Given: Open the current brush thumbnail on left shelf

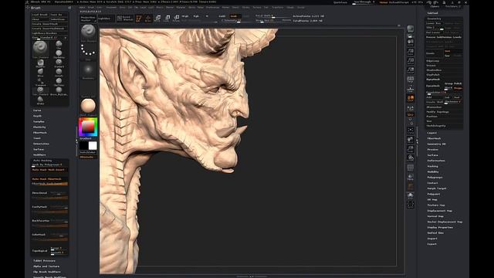Looking at the screenshot, I should click(88, 33).
